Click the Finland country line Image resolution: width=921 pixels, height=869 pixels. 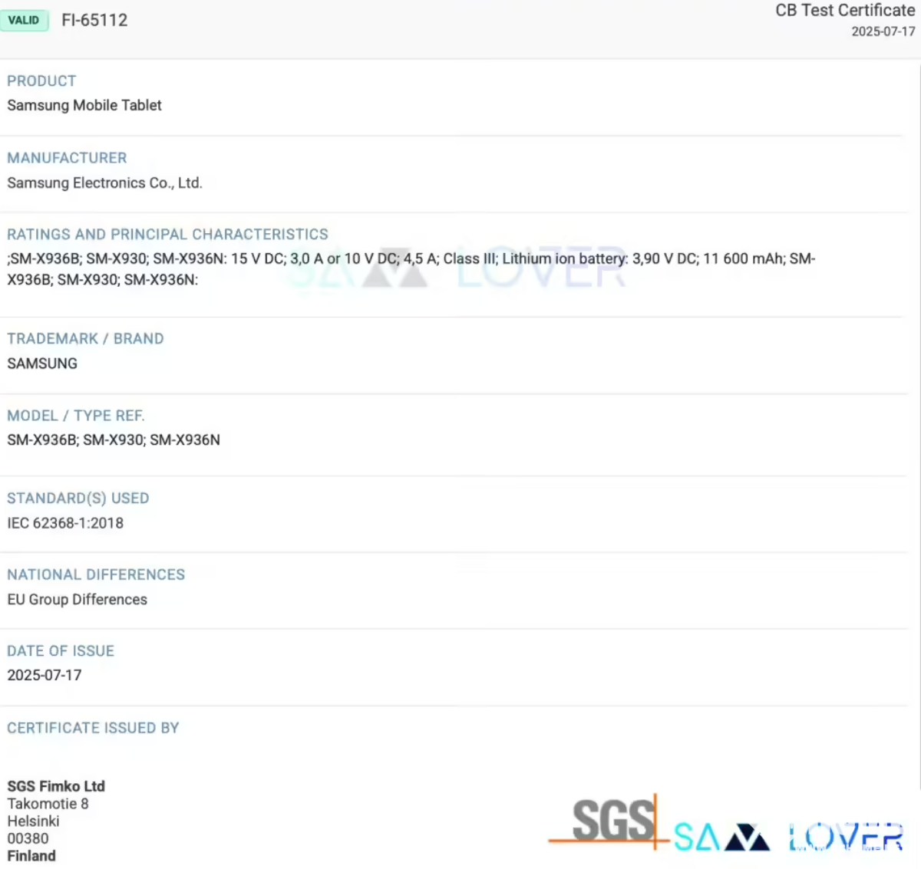pos(31,856)
